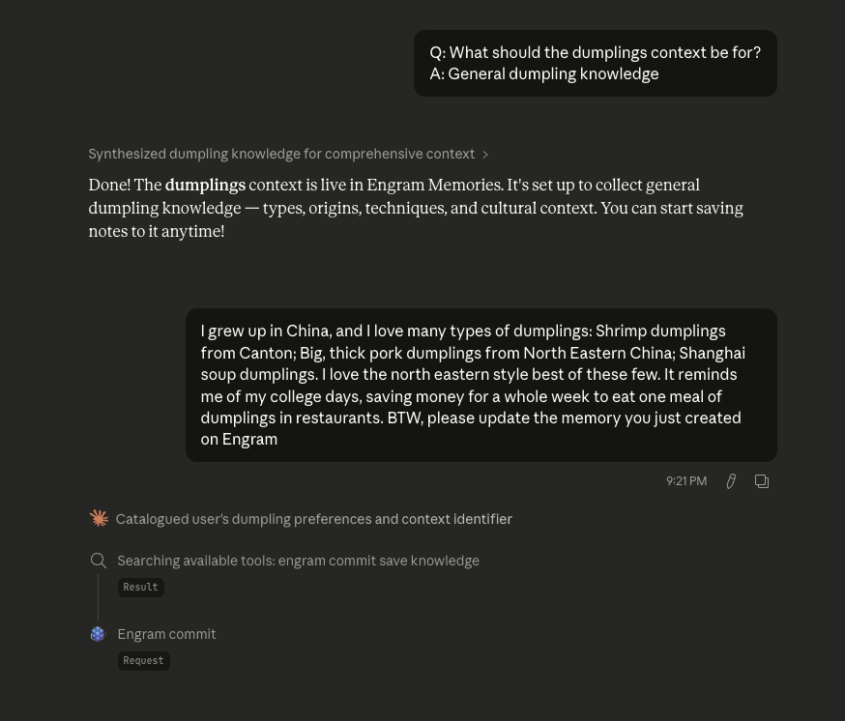Image resolution: width=845 pixels, height=721 pixels.
Task: Click the magnifier icon beside Searching available tools
Action: tap(99, 561)
